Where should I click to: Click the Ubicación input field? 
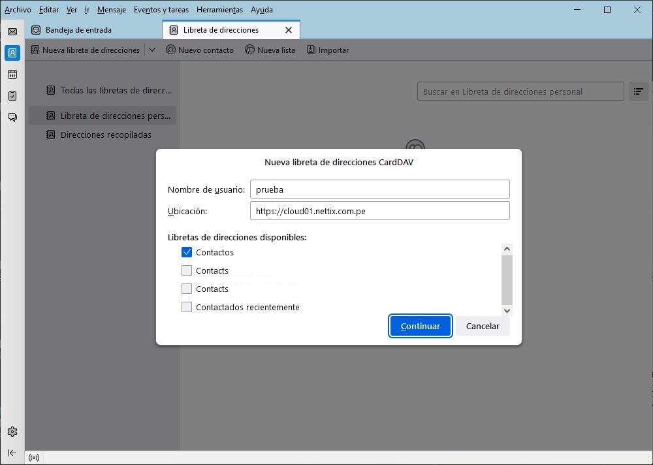[x=379, y=211]
